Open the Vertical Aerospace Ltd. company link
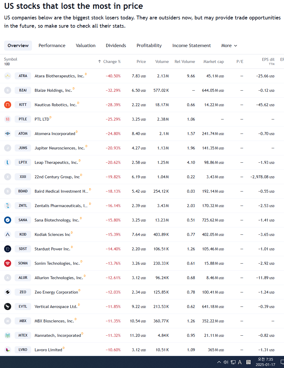This screenshot has width=284, height=368. point(56,307)
